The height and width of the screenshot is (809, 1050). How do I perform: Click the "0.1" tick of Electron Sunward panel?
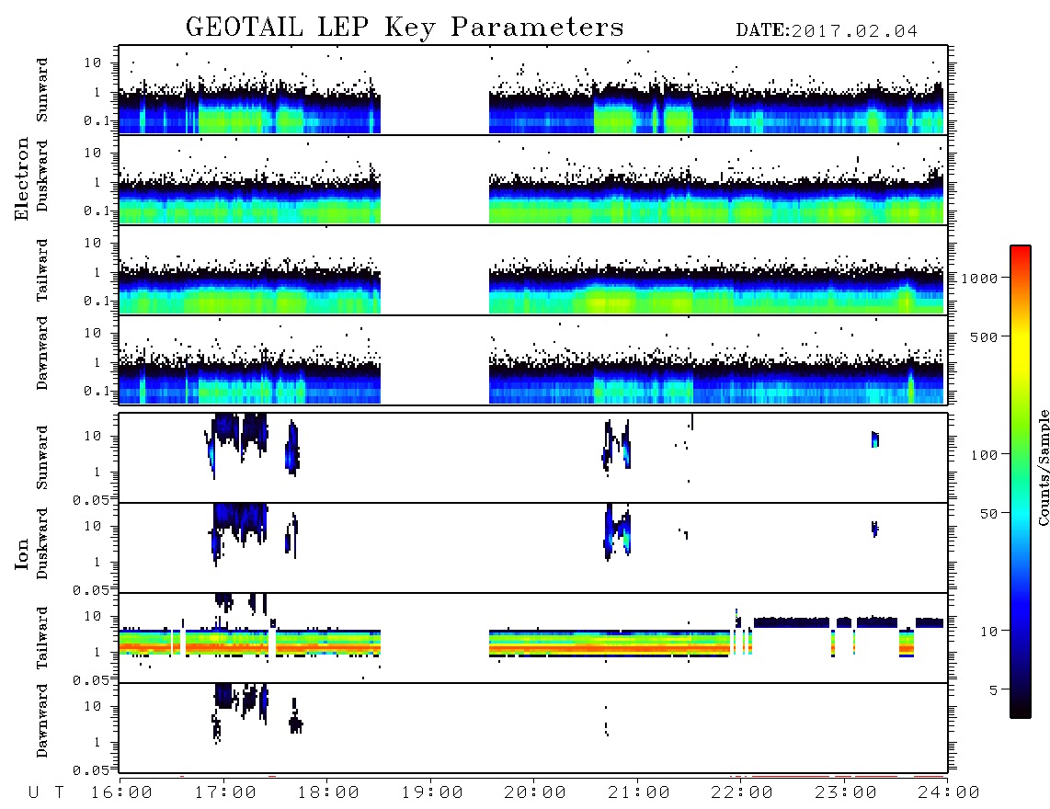(x=97, y=120)
